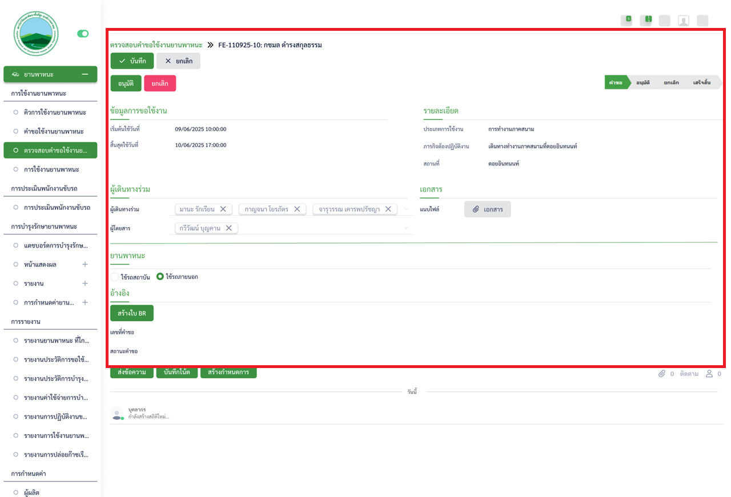Expand the หน้าแสดงผล sidebar submenu
The width and height of the screenshot is (731, 497).
pos(85,265)
